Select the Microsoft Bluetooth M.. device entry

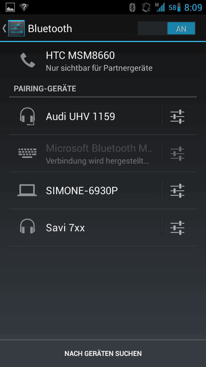(x=85, y=153)
